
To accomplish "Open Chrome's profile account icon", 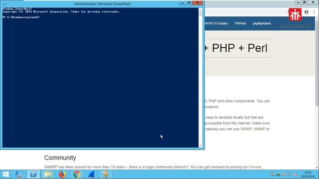I will pos(306,12).
